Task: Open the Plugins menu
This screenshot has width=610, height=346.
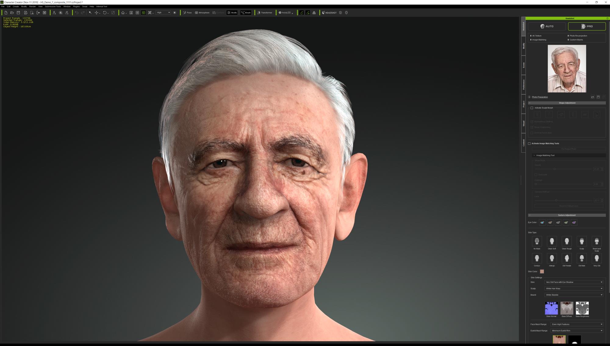Action: point(76,6)
